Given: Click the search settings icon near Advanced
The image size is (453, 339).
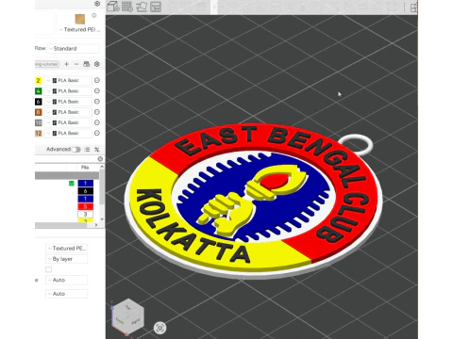Looking at the screenshot, I should [97, 150].
